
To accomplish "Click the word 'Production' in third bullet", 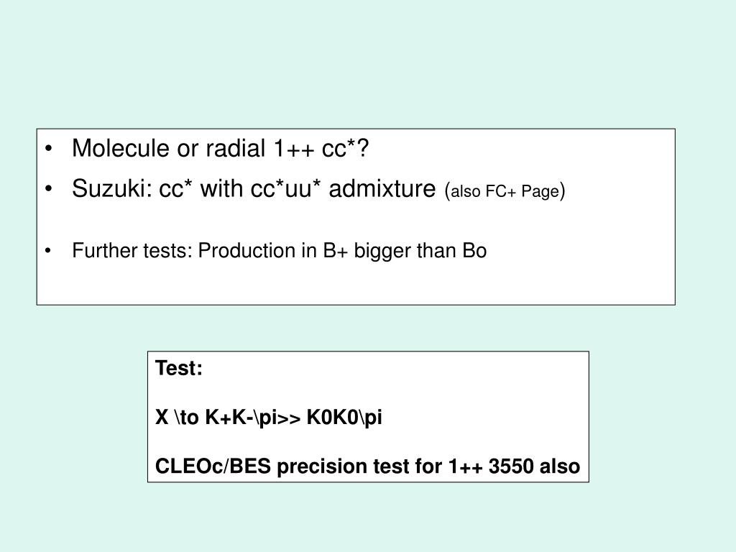I will [x=245, y=251].
